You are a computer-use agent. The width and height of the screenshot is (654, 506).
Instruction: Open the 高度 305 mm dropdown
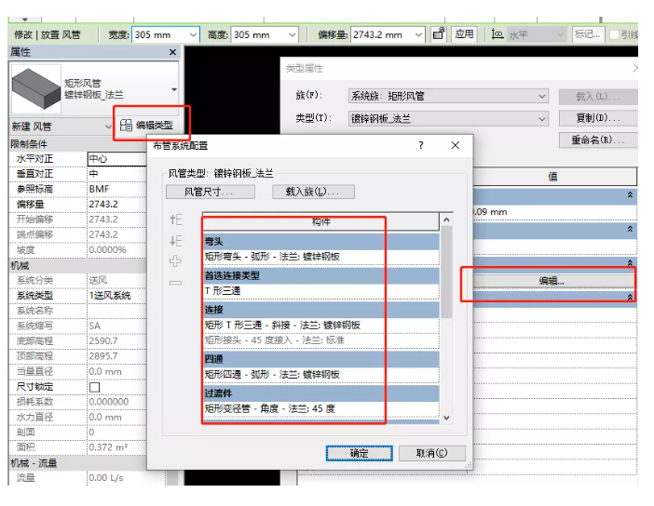pyautogui.click(x=292, y=34)
